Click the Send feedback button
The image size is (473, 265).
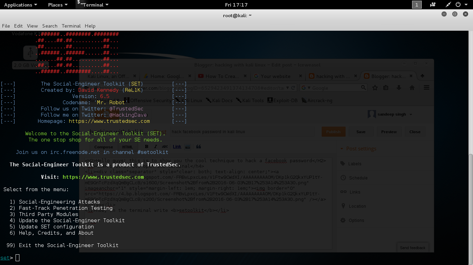pyautogui.click(x=412, y=247)
